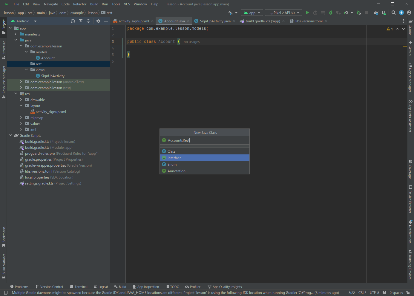
Task: Open the Device Manager side panel
Action: pos(410,78)
